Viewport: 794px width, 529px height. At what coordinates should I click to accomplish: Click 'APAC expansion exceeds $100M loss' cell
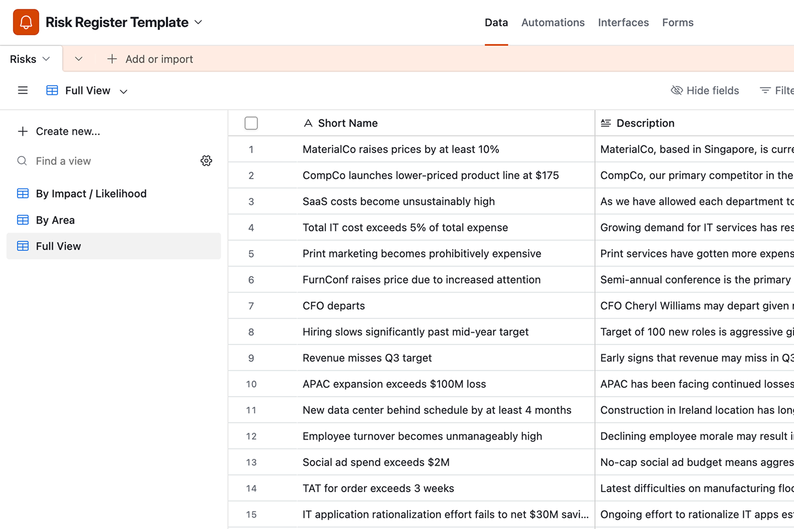click(446, 384)
